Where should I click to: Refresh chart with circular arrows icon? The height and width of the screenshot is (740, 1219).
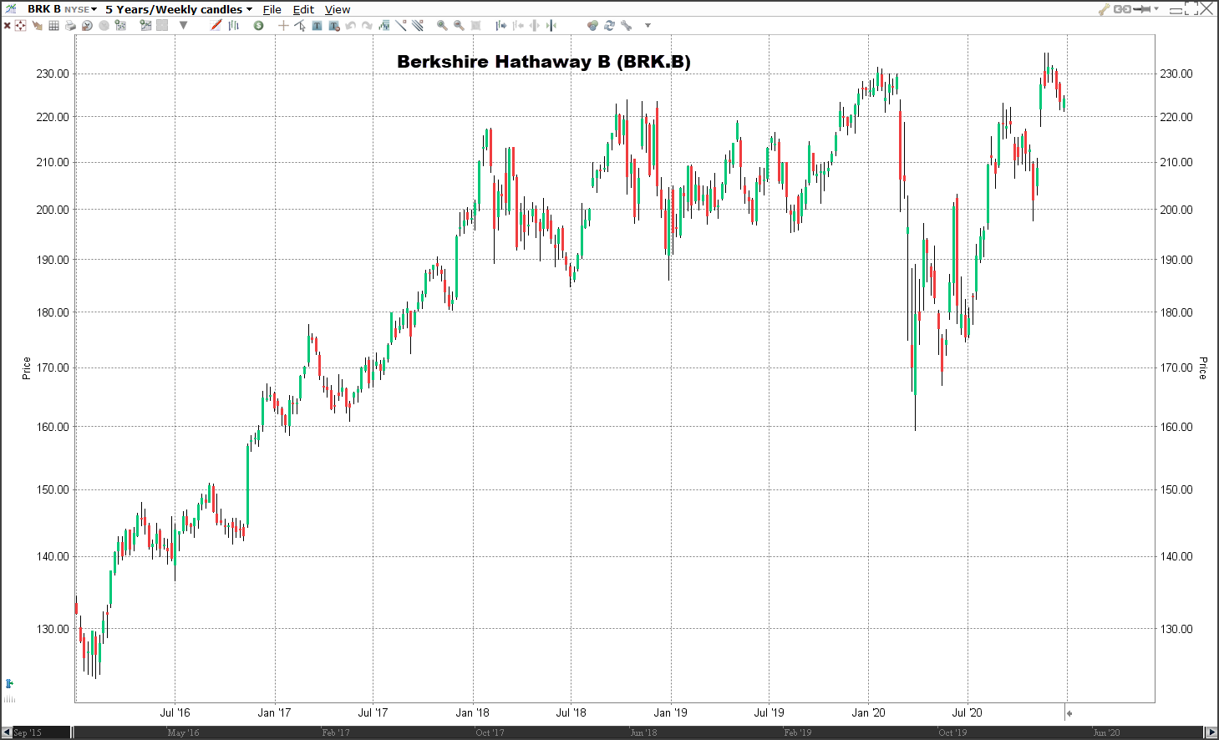tap(609, 26)
